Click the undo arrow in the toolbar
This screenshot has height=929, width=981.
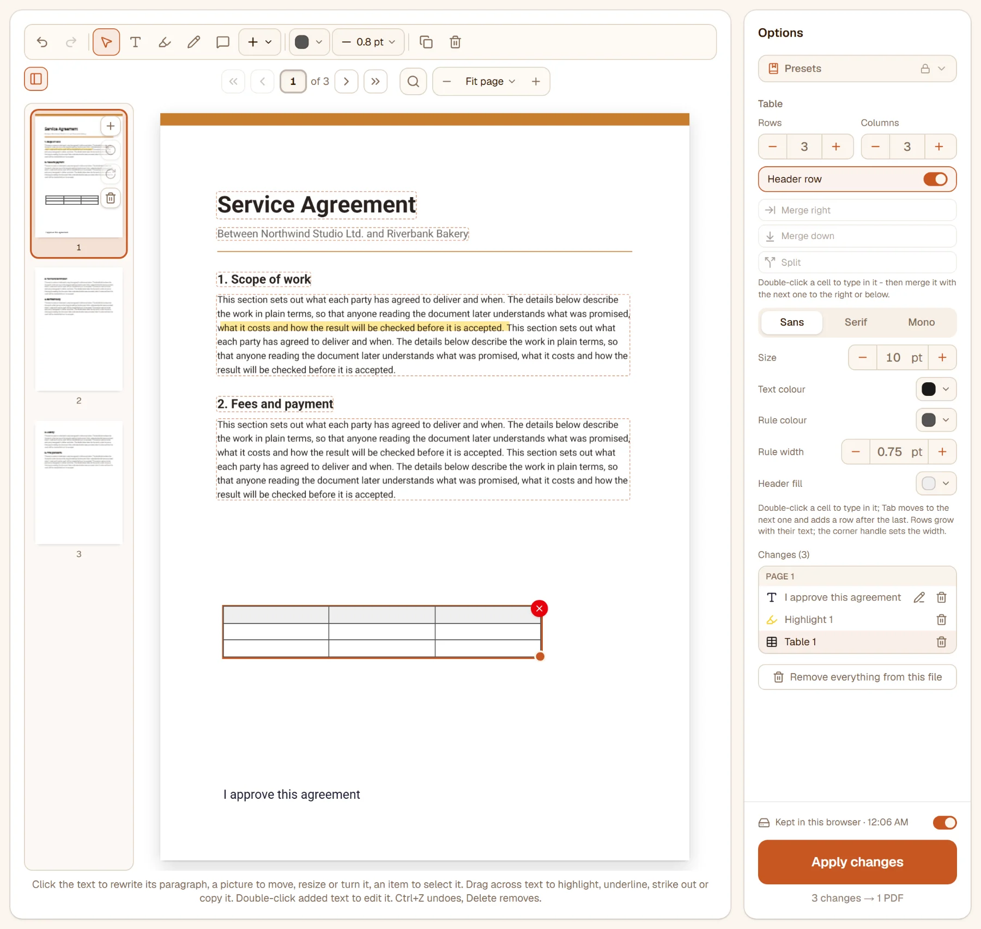(x=42, y=42)
